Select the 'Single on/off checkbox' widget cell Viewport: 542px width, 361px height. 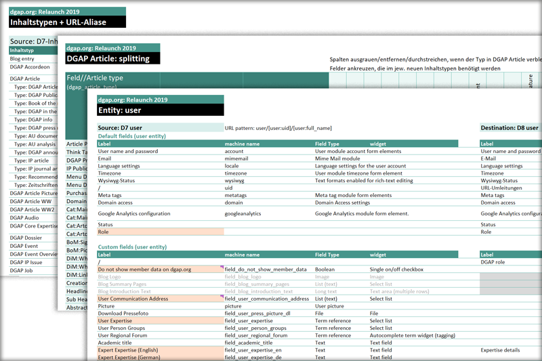point(396,269)
